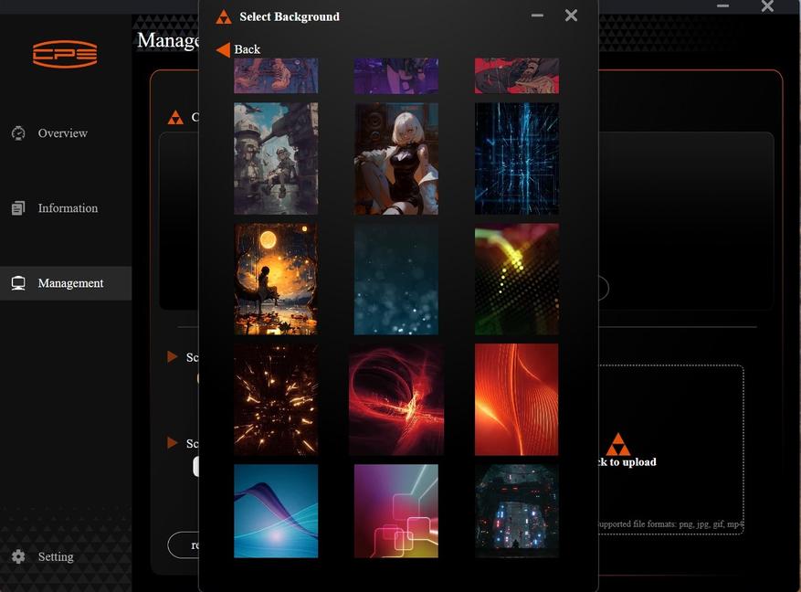Click the rounded button at bottom of Management panel
Screen dimensions: 801x592
tap(184, 545)
